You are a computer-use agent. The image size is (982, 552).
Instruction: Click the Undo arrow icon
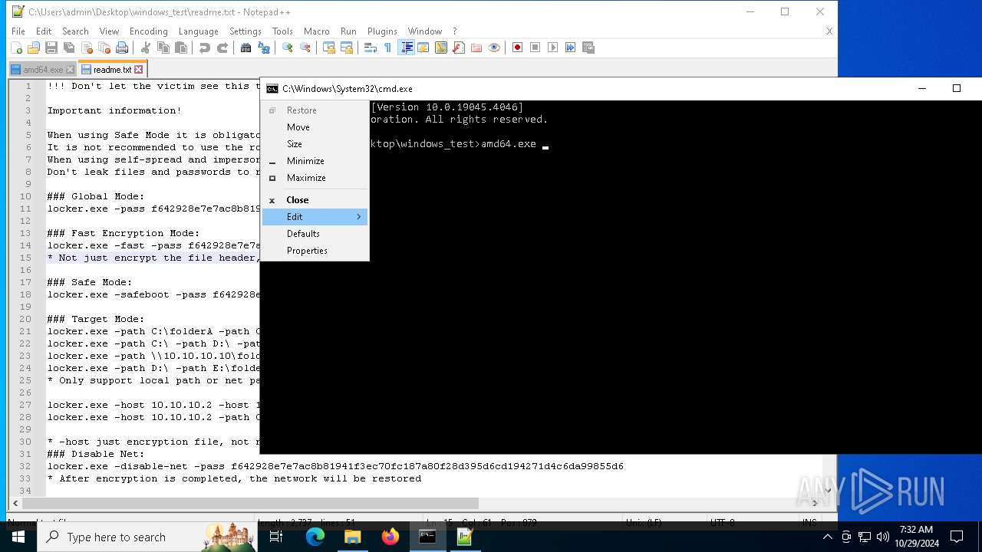pyautogui.click(x=204, y=48)
